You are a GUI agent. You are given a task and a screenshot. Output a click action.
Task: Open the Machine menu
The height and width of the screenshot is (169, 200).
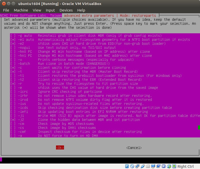[21, 10]
